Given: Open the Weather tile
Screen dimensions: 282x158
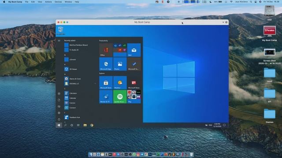Looking at the screenshot, I should click(x=120, y=83).
